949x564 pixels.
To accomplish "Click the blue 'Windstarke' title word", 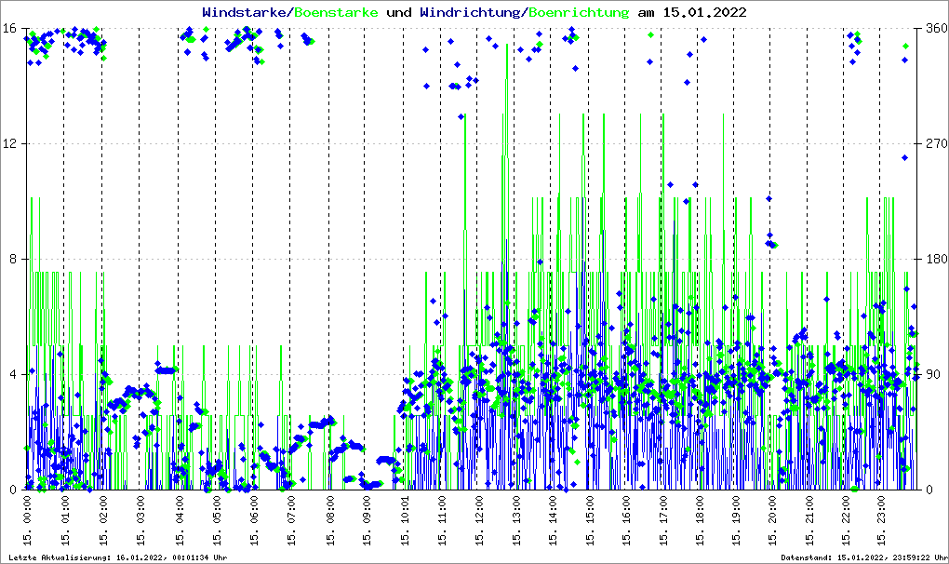I will pos(246,12).
